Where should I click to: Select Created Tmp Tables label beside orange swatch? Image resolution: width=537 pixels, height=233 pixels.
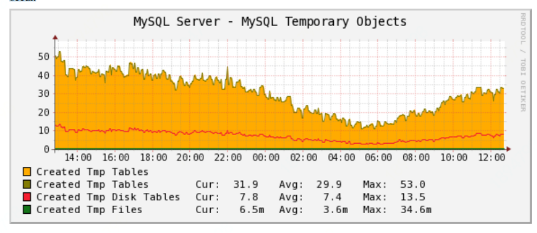pos(93,172)
